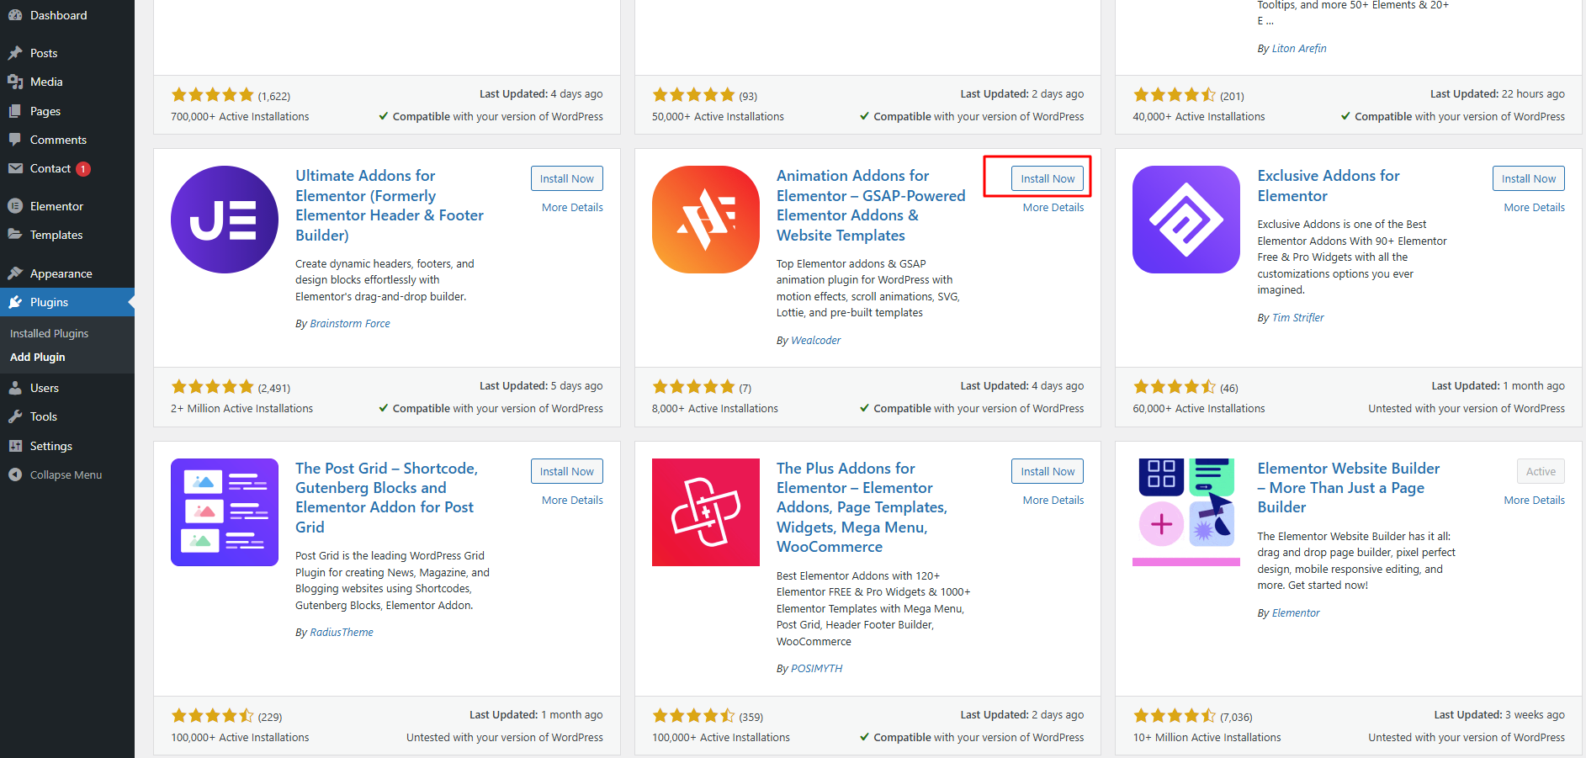1586x758 pixels.
Task: Open More Details for Ultimate Addons
Action: 572,207
